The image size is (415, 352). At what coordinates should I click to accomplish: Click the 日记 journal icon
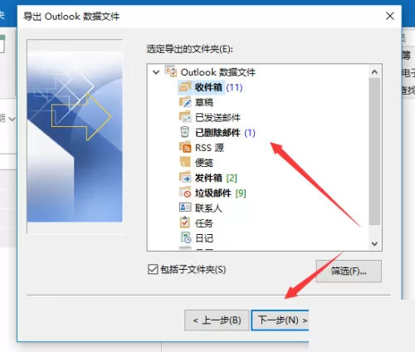click(185, 237)
